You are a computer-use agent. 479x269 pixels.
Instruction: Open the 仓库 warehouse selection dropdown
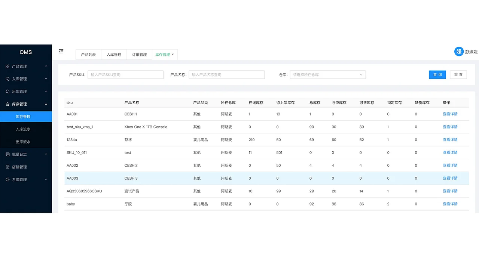[x=327, y=74]
